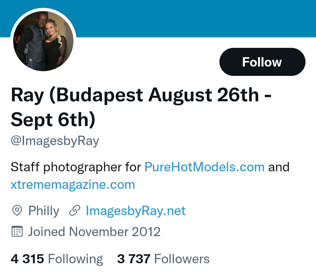This screenshot has width=316, height=273.
Task: Open Ray's profile picture
Action: (43, 41)
